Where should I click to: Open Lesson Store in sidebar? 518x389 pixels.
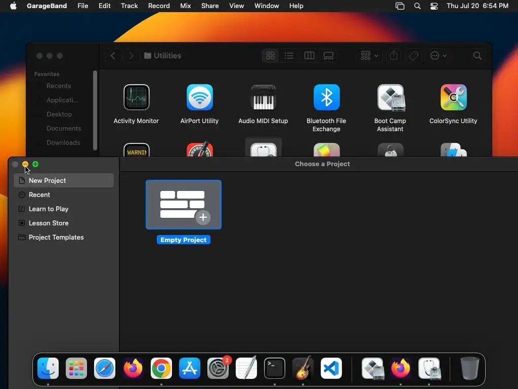(64, 223)
